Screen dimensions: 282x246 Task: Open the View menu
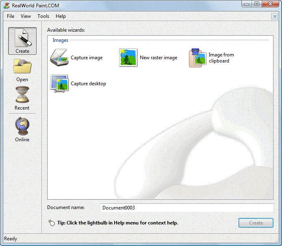[26, 16]
